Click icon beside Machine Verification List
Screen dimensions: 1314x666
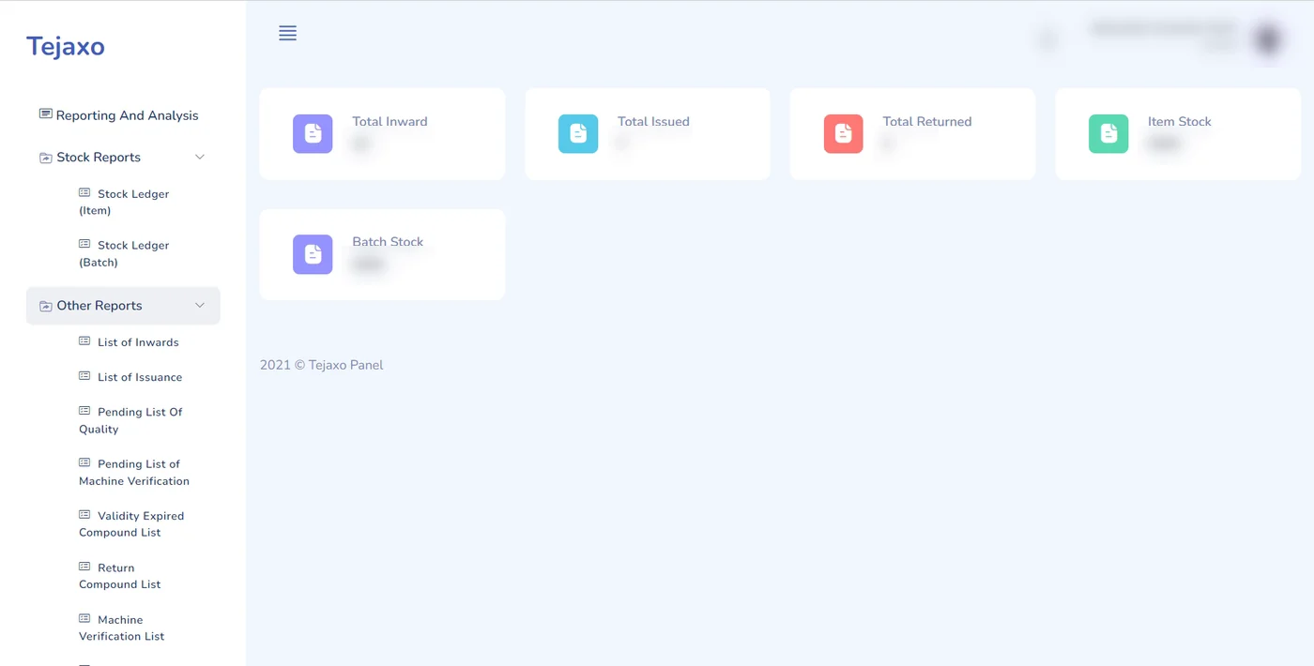(84, 619)
